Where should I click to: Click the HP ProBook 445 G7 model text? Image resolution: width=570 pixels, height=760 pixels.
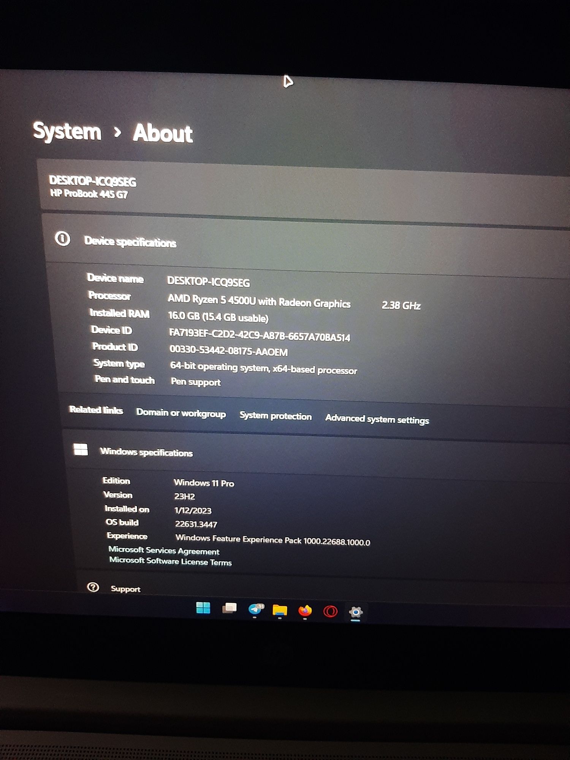89,194
